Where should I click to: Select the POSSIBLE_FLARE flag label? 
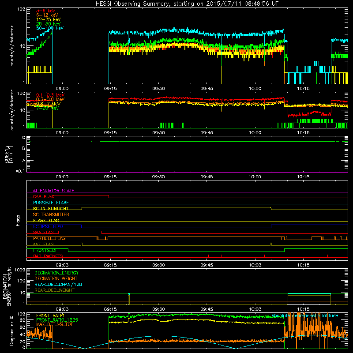(51, 203)
